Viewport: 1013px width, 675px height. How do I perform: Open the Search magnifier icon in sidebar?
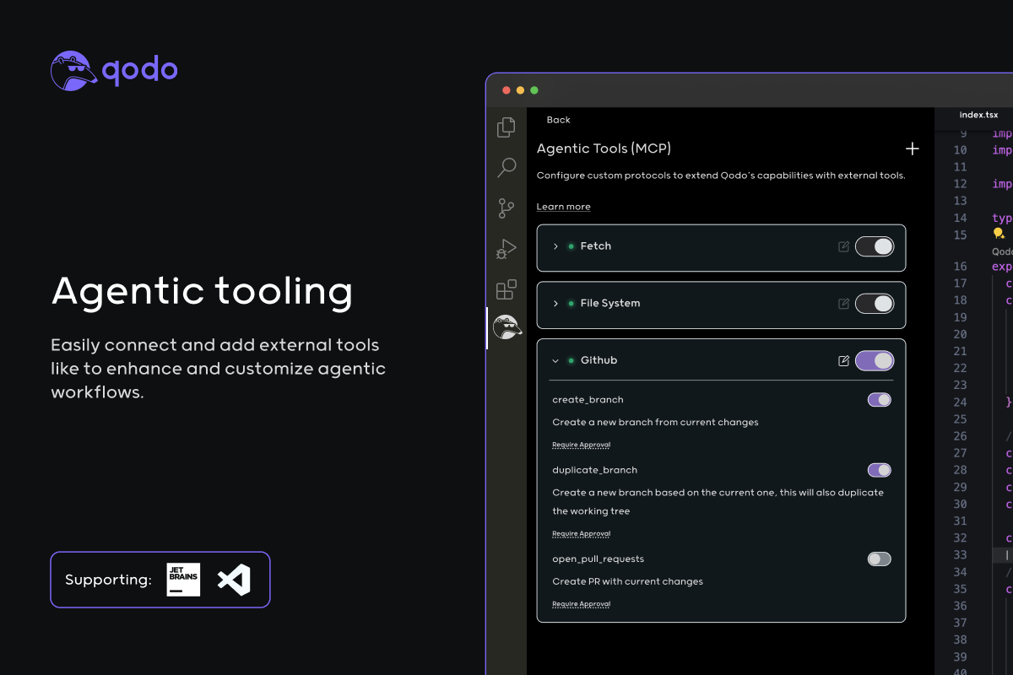pos(506,167)
